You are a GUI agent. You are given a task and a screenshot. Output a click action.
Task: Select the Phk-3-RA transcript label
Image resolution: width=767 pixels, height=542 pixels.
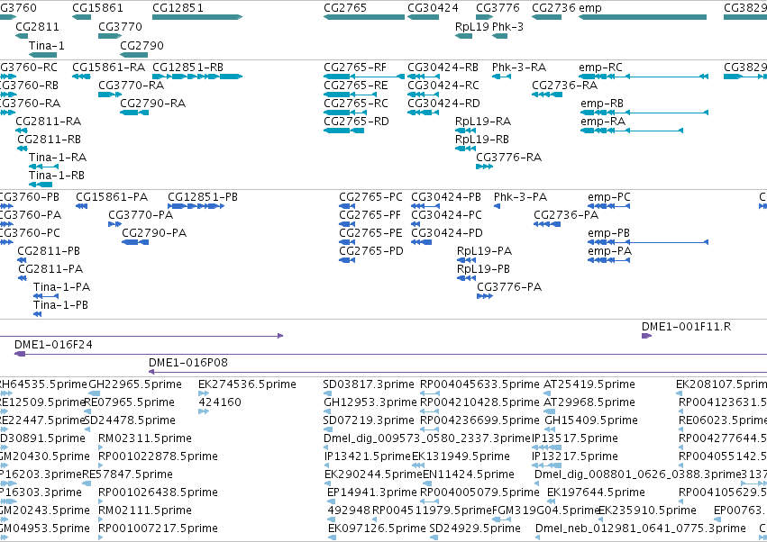[519, 67]
